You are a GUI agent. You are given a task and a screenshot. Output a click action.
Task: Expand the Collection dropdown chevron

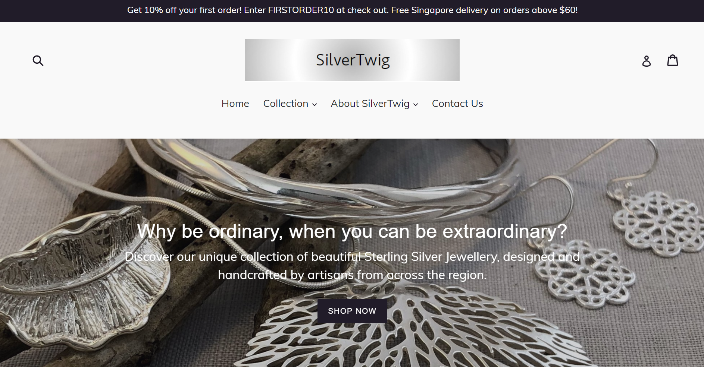[315, 105]
